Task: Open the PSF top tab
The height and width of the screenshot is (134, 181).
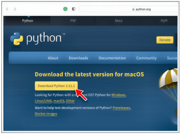Action: tap(73, 21)
